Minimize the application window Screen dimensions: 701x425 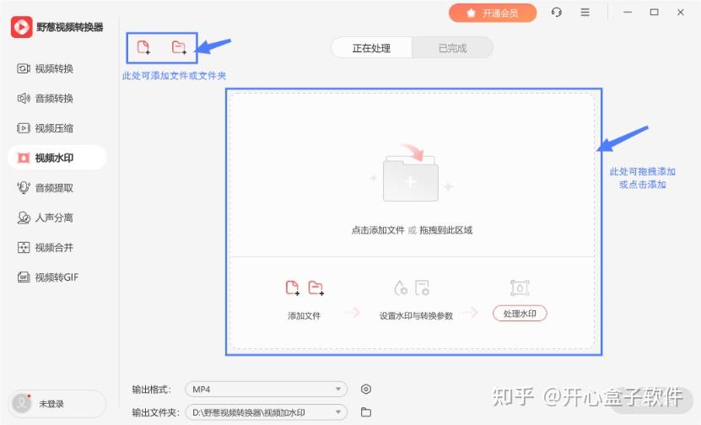tap(628, 13)
